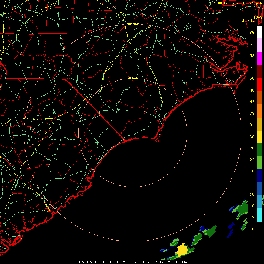Viewport: 264px width, 264px height.
Task: Select the cyan legend swatch
Action: pyautogui.click(x=259, y=215)
